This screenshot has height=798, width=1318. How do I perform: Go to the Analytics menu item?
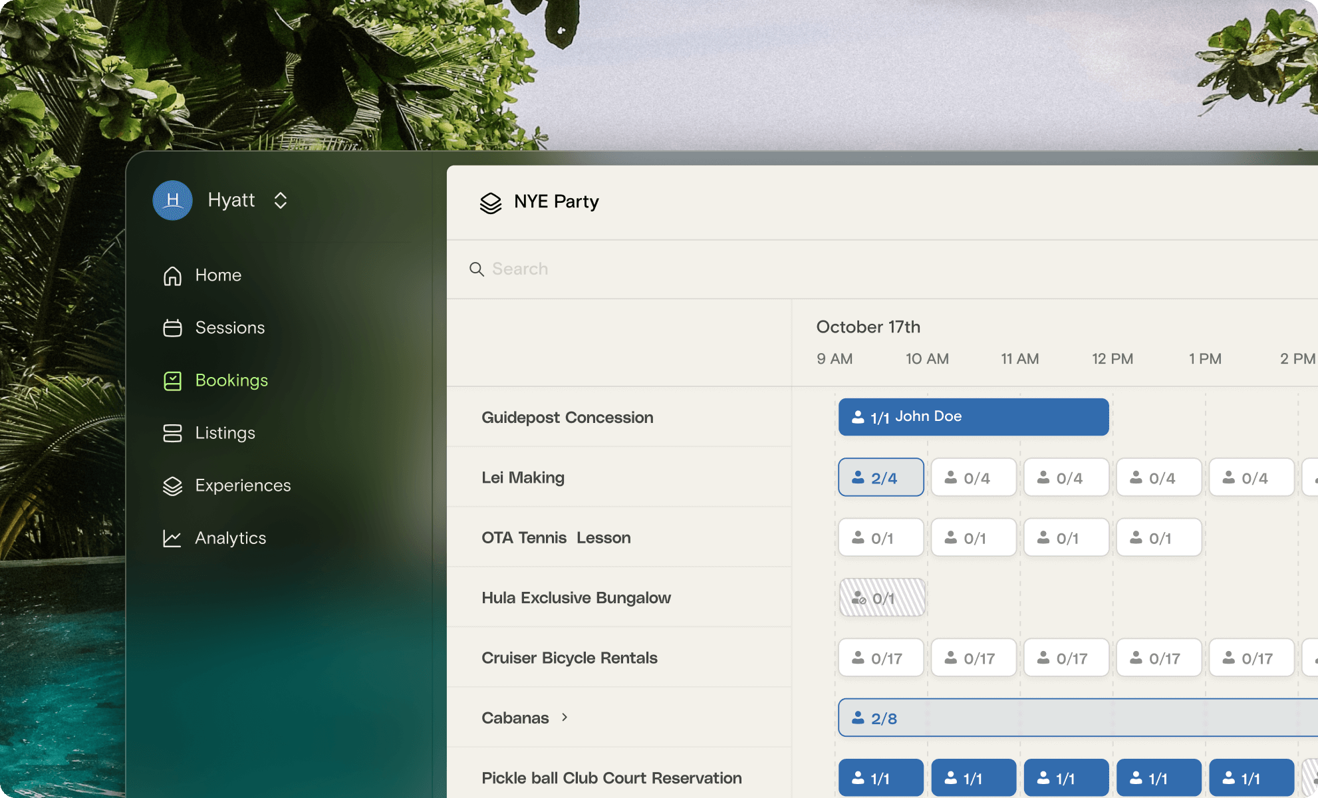coord(230,538)
